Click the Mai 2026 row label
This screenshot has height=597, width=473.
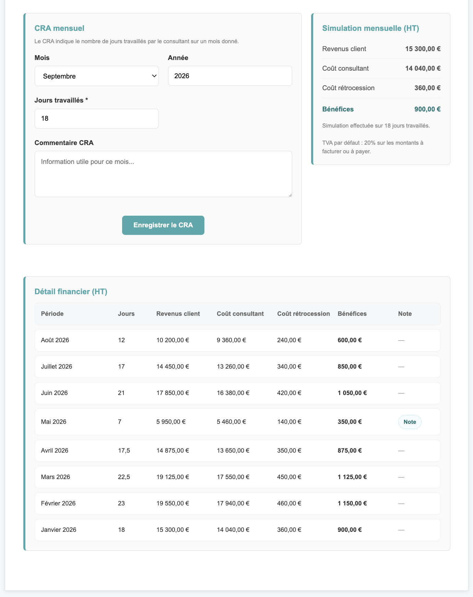click(x=54, y=422)
